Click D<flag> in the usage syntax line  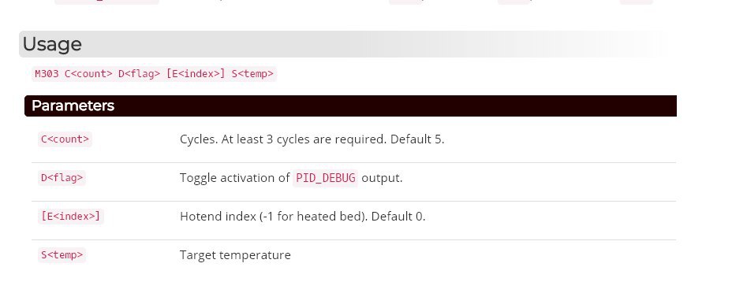coord(139,73)
